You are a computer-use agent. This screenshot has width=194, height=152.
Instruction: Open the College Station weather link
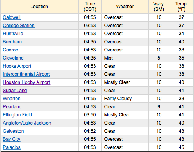[19, 26]
